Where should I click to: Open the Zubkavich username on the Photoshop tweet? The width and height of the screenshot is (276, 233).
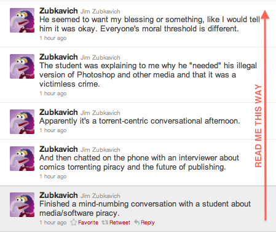tap(58, 57)
